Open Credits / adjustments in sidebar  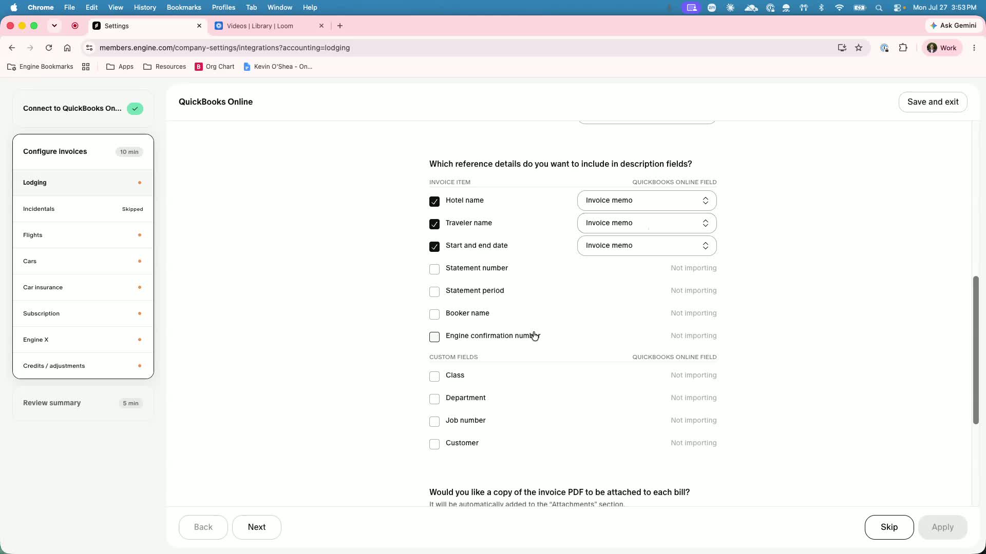pyautogui.click(x=83, y=366)
